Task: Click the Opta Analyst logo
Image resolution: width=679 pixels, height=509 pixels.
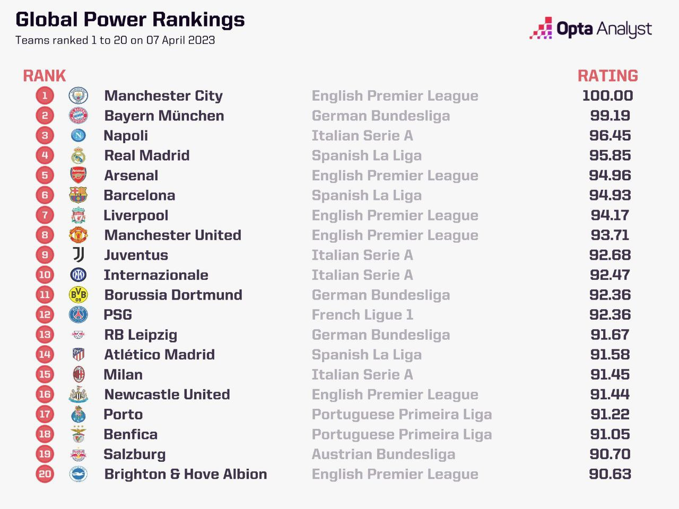Action: [x=590, y=29]
